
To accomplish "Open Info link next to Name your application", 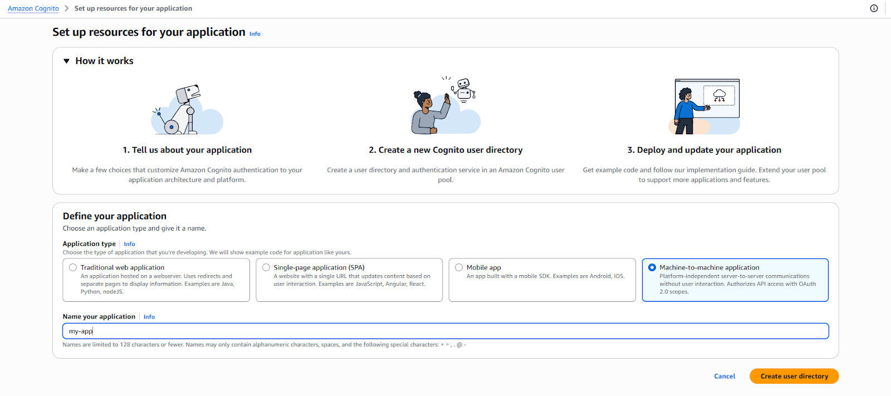I will [149, 317].
